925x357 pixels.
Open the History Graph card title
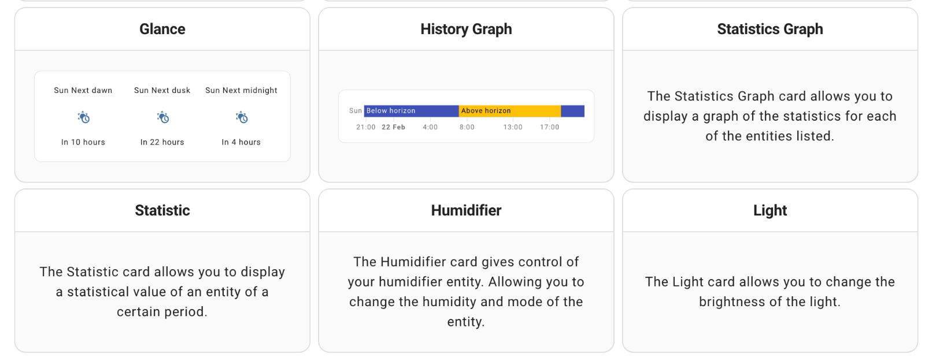pos(466,29)
